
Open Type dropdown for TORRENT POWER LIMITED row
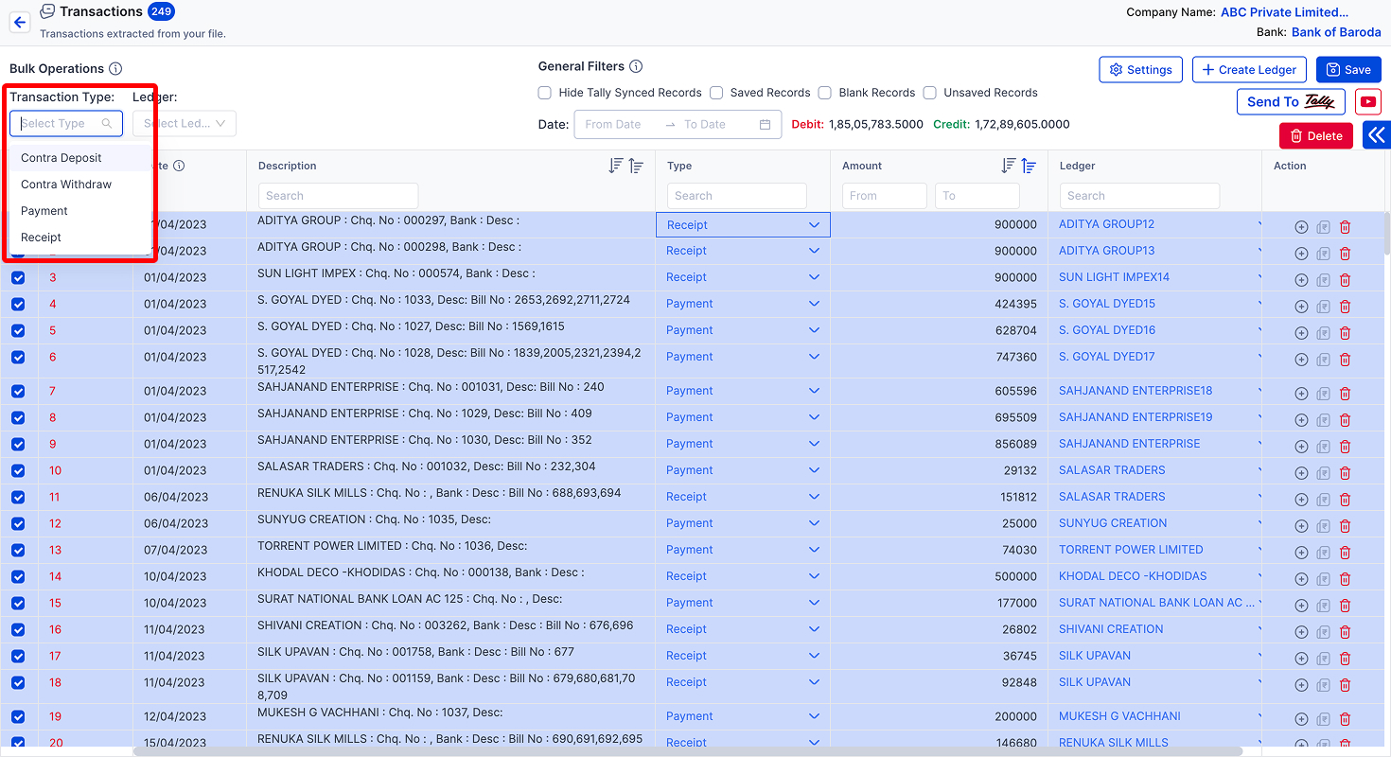(743, 550)
